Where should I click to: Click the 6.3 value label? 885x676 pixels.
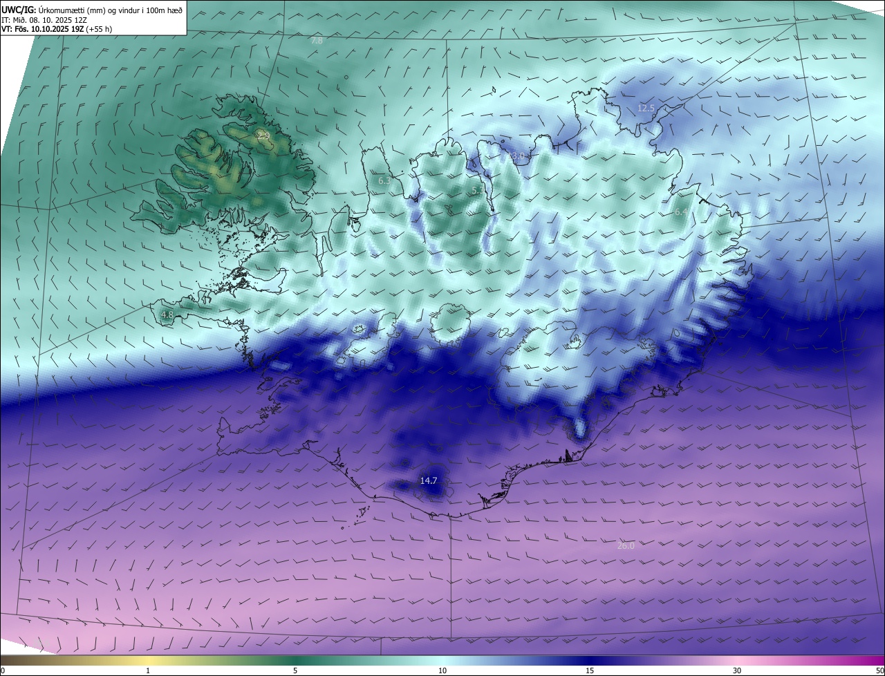(x=384, y=181)
